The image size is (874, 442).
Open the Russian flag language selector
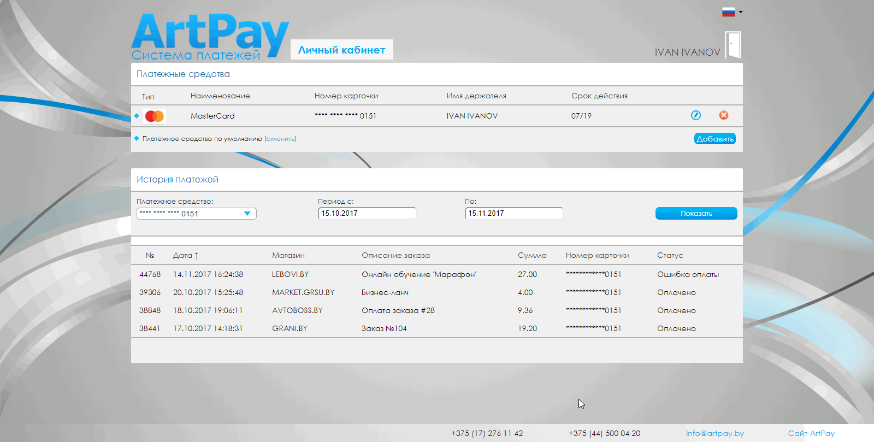click(x=732, y=12)
